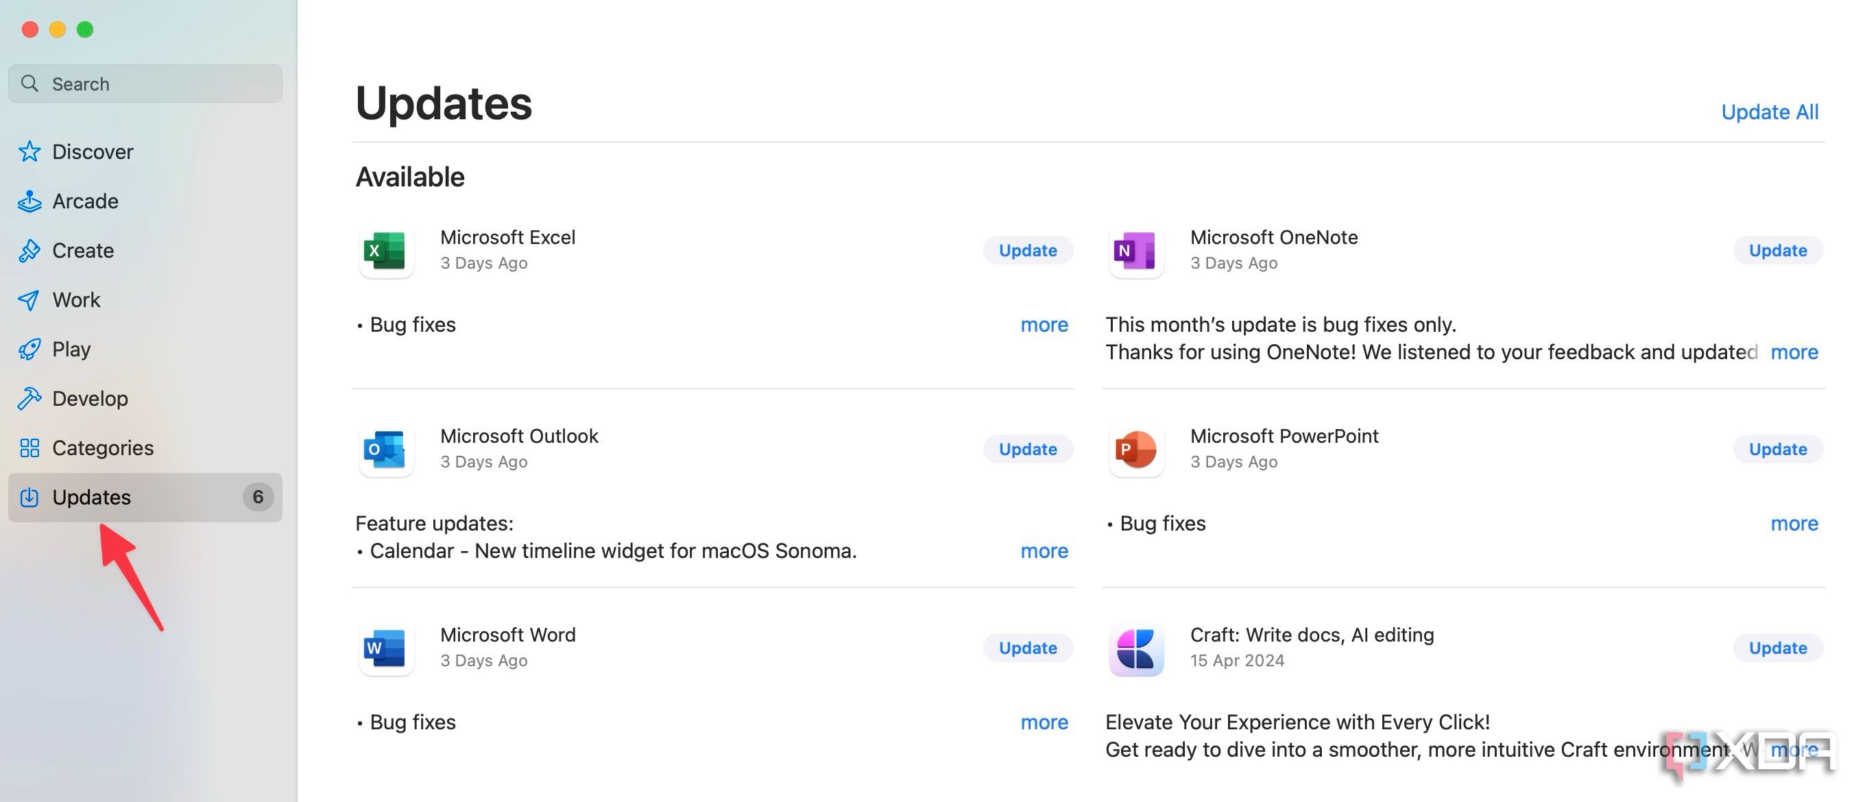Click the Microsoft Word app icon

point(383,647)
